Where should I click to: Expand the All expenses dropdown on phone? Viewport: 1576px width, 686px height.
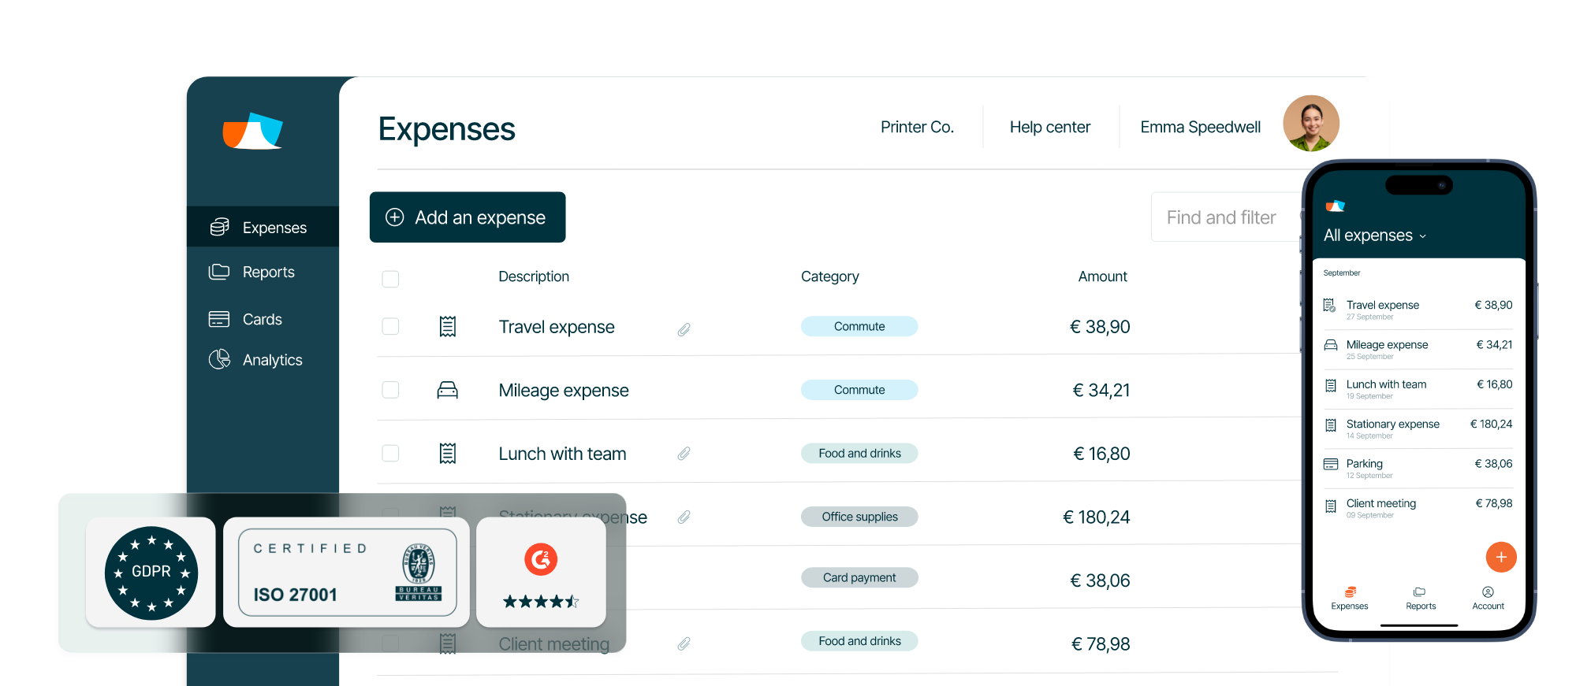click(x=1375, y=235)
